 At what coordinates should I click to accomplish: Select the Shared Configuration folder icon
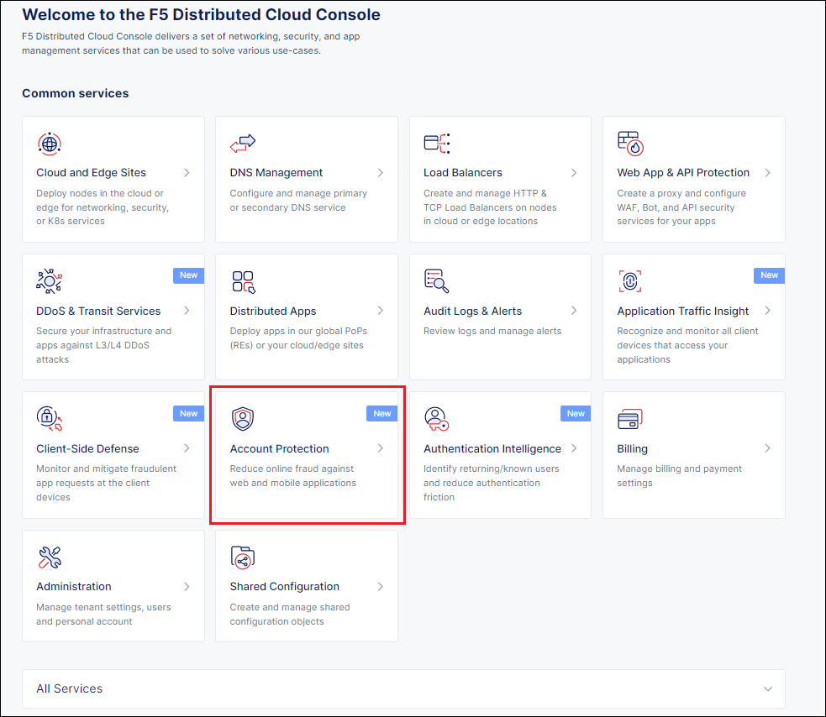point(243,557)
